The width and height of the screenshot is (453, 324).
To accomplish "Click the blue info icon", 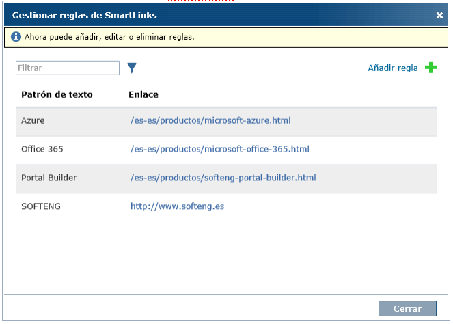I will coord(16,37).
